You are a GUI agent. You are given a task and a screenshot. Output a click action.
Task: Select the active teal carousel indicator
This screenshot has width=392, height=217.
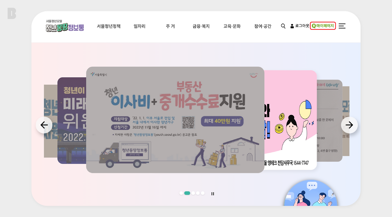[187, 193]
